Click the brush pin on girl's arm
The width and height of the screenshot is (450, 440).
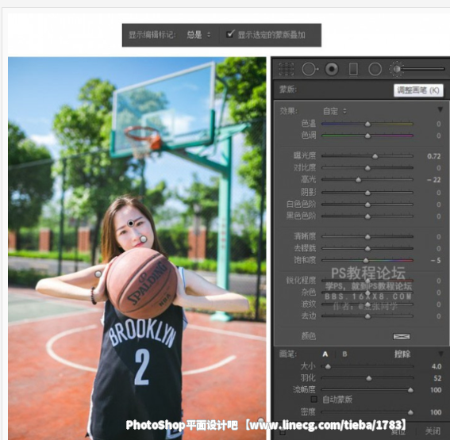click(98, 274)
